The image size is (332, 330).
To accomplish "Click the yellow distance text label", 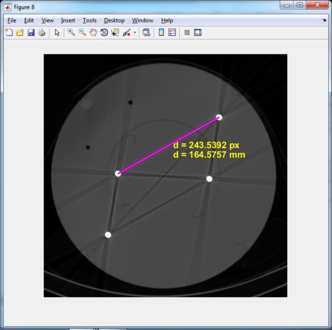I will tap(209, 150).
